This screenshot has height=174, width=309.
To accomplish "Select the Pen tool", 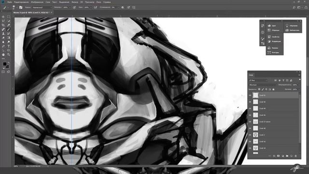I will click(3, 46).
